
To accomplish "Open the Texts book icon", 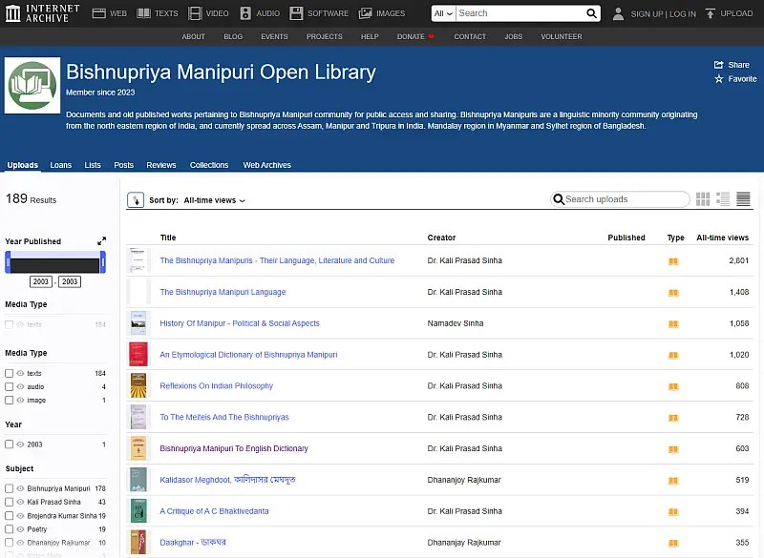I will point(143,13).
